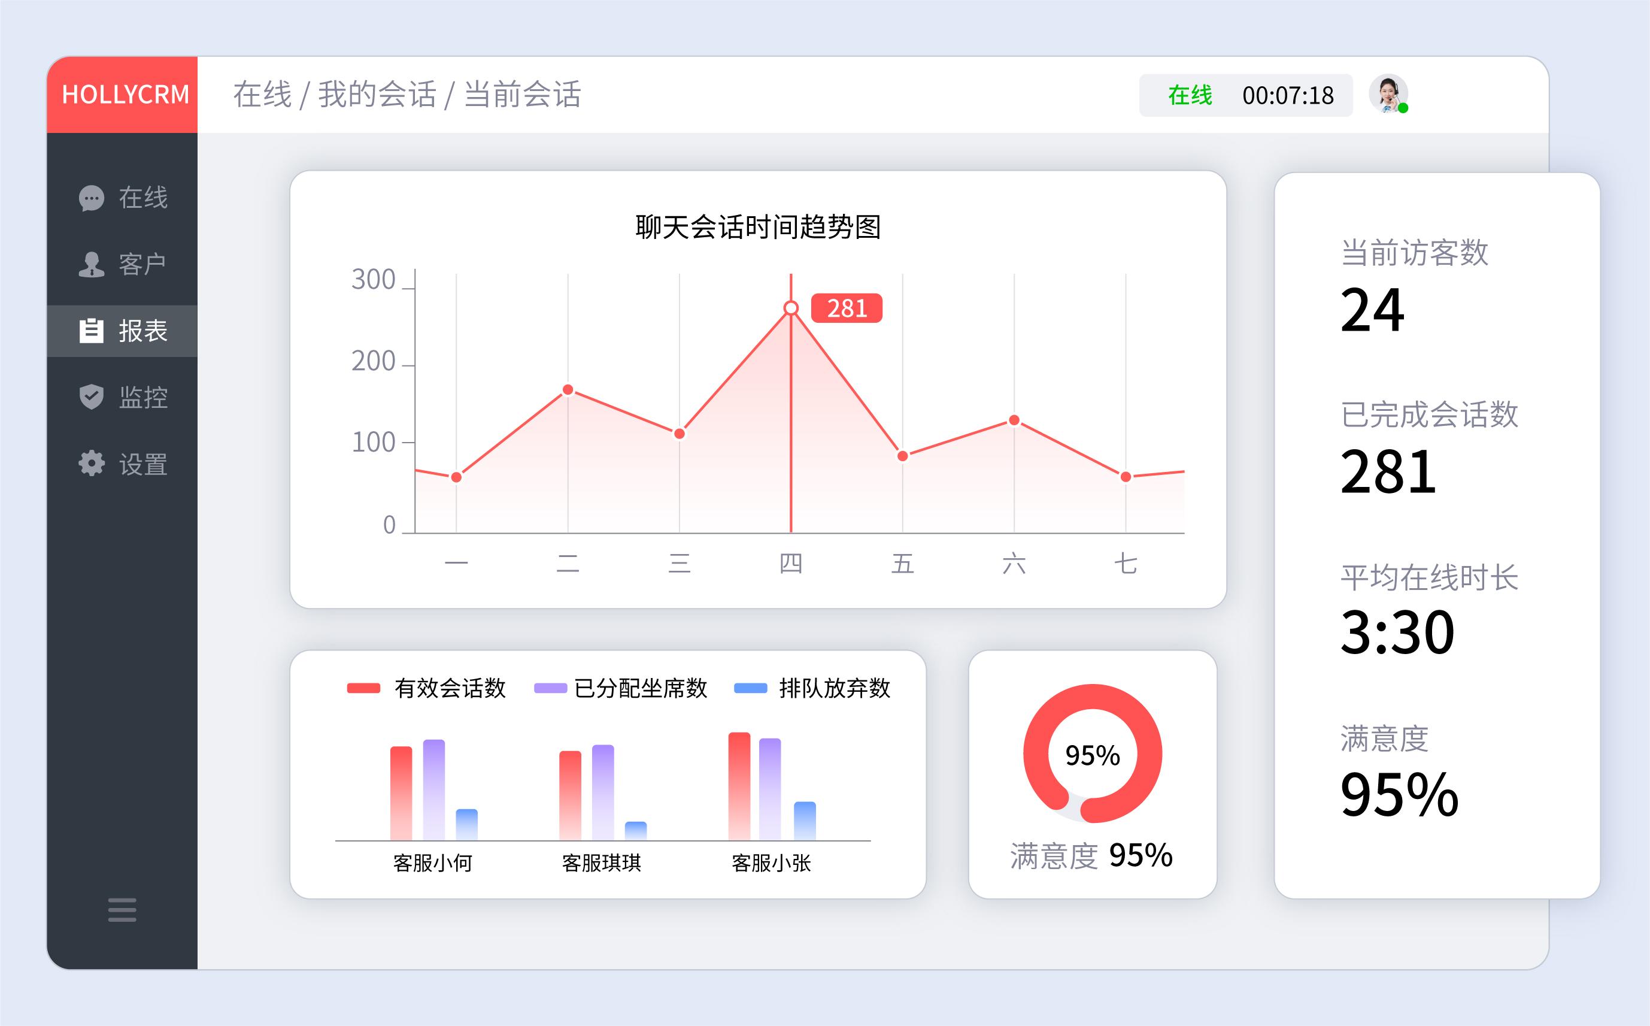Click the 已分配坐席数 legend text
Image resolution: width=1650 pixels, height=1026 pixels.
[641, 688]
